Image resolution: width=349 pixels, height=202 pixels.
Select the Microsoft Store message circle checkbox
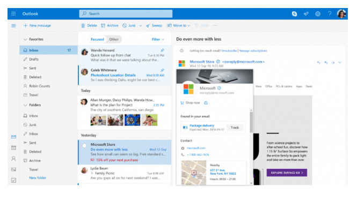(x=84, y=146)
